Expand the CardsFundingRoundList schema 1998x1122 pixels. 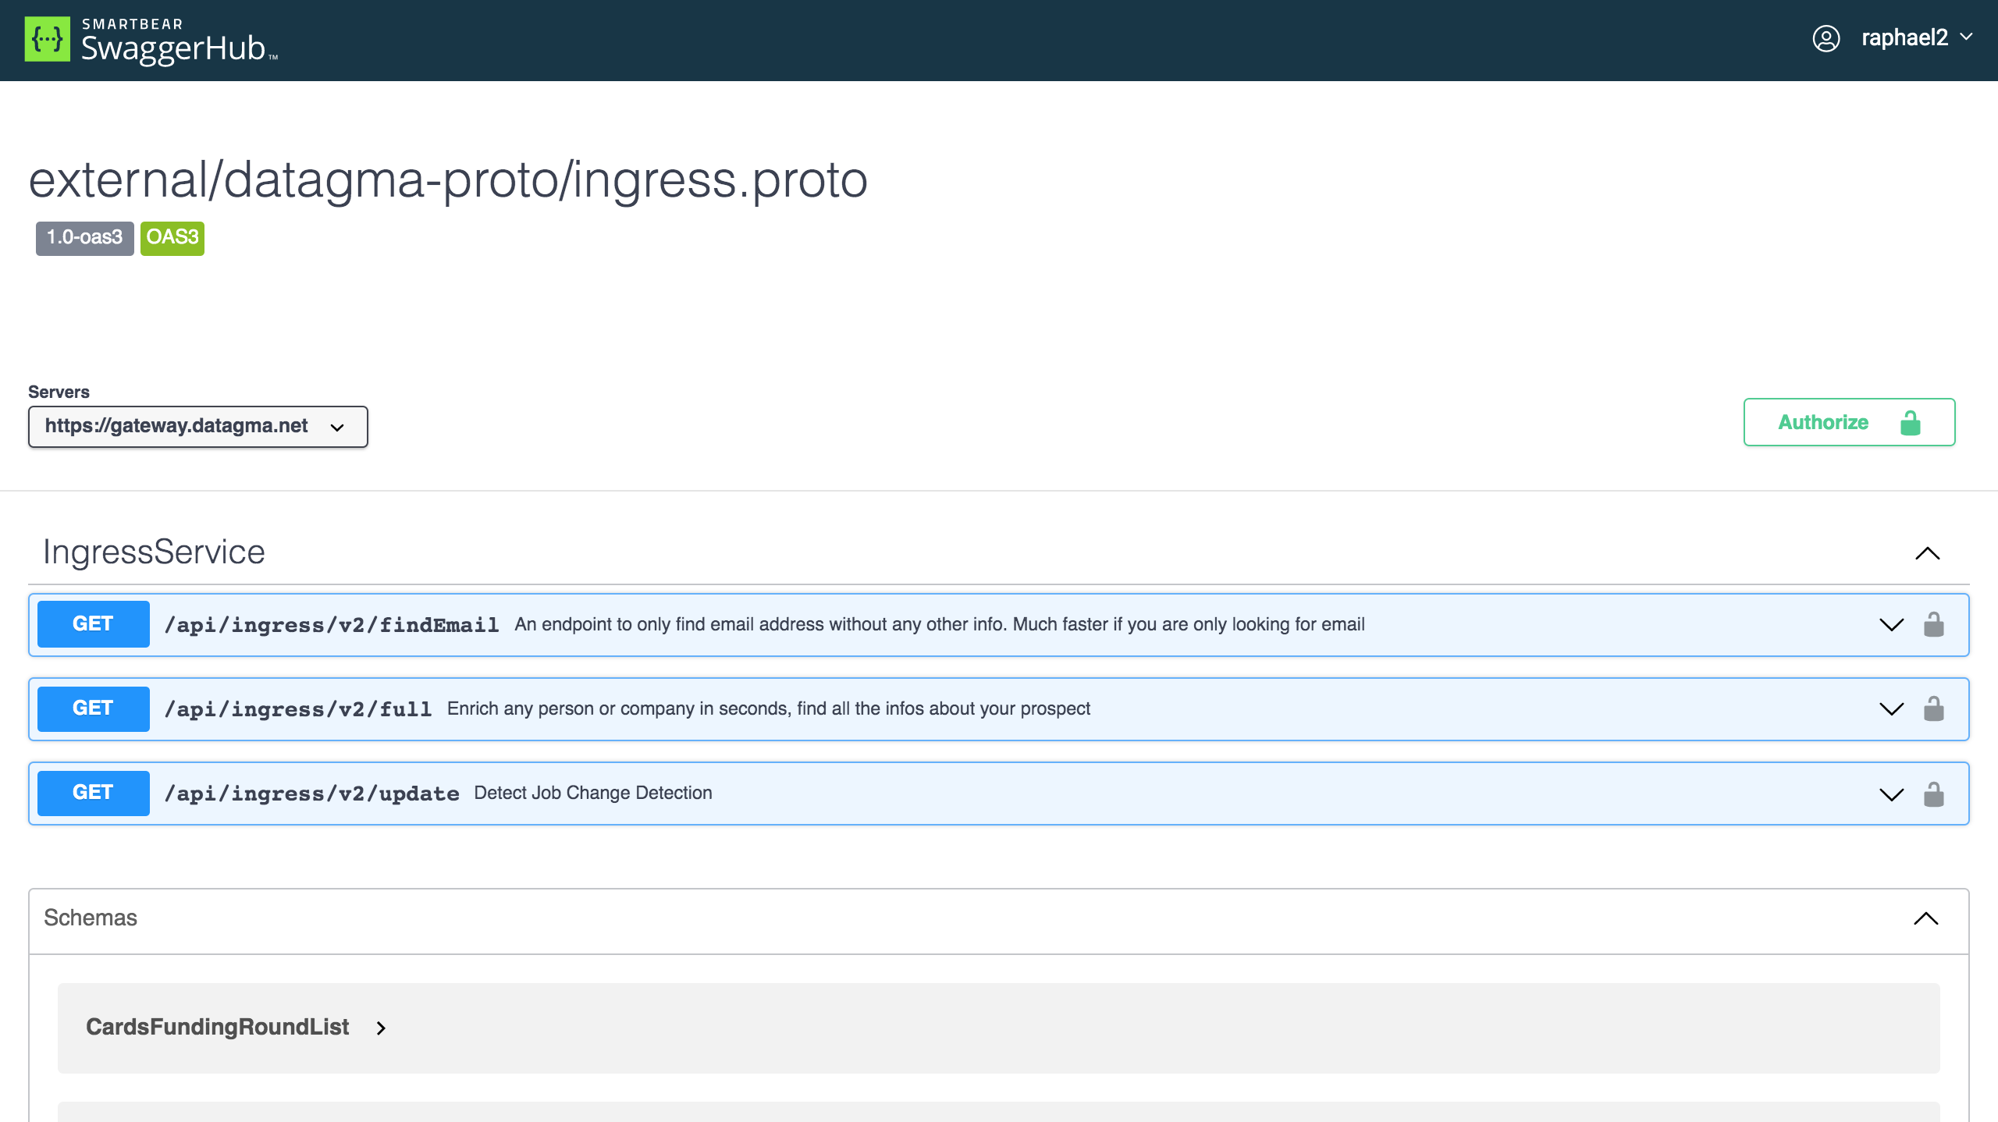(x=236, y=1027)
